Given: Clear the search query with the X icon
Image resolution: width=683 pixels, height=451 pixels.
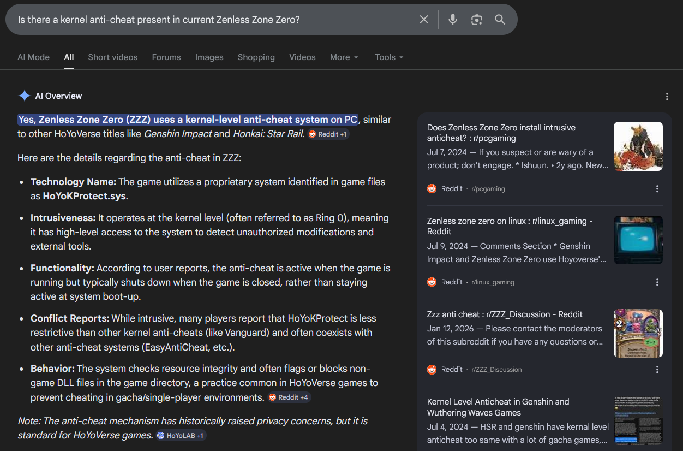Looking at the screenshot, I should pyautogui.click(x=424, y=20).
